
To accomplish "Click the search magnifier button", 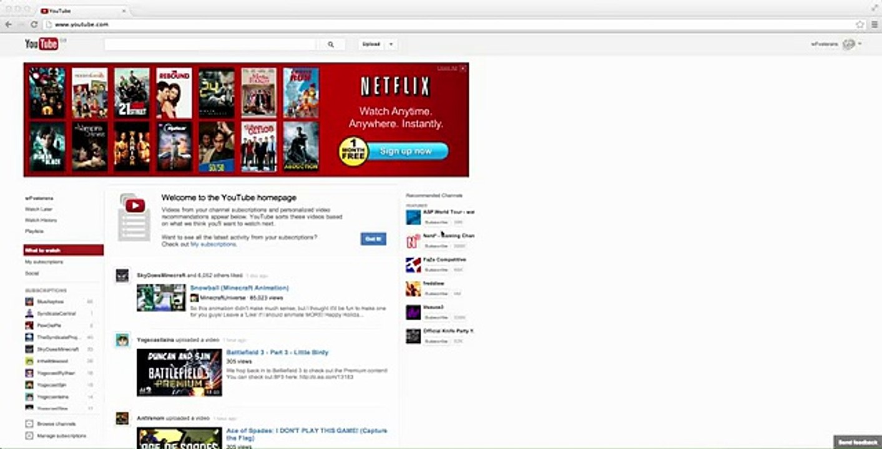I will tap(331, 44).
